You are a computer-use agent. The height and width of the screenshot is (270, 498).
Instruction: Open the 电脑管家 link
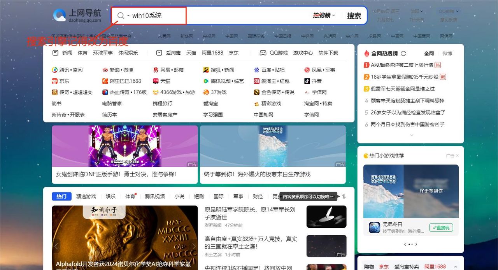pos(112,104)
